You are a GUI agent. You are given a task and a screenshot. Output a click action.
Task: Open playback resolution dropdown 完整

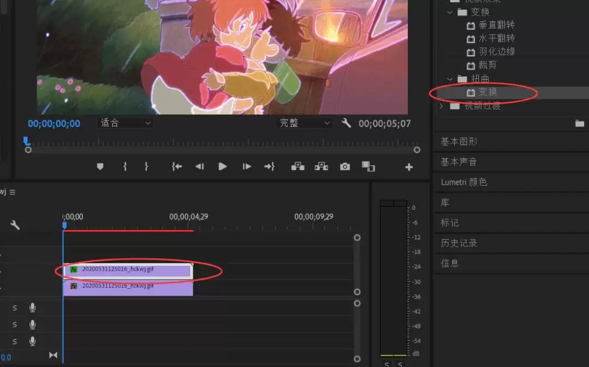tap(305, 122)
